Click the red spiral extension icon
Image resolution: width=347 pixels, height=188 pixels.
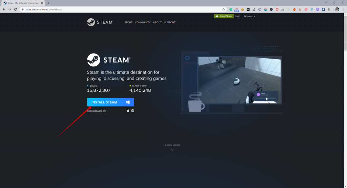(x=306, y=9)
